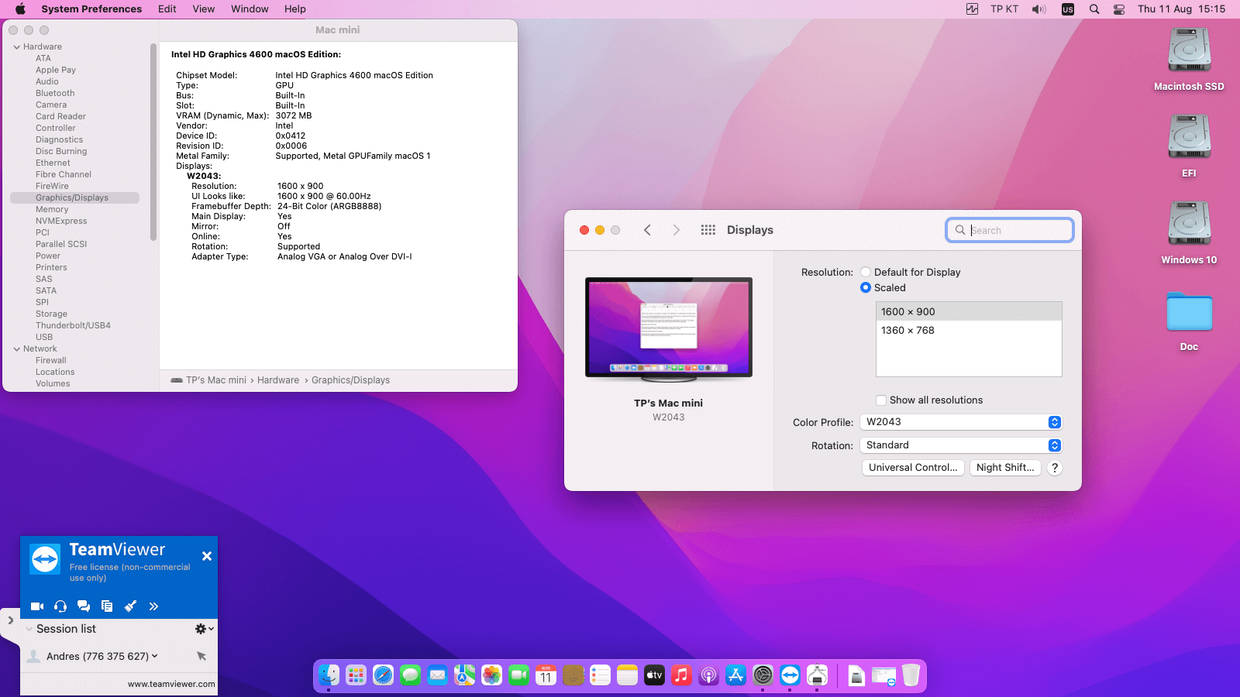Show all preferences grid icon
Viewport: 1240px width, 697px height.
pos(708,230)
